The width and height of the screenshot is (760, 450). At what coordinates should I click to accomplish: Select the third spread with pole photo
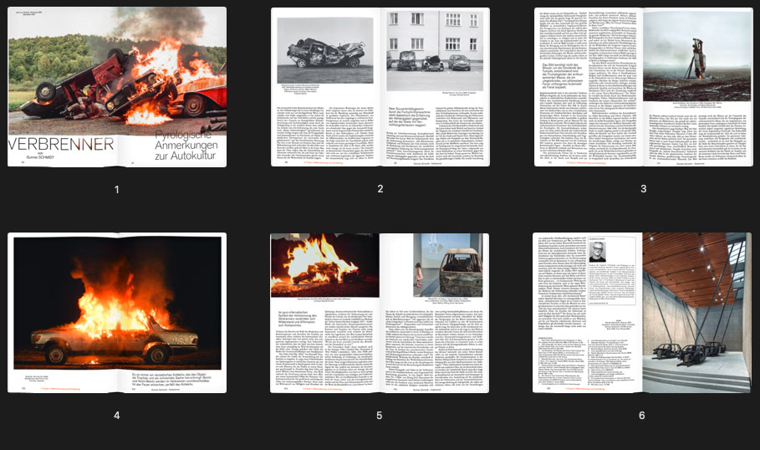tap(643, 87)
